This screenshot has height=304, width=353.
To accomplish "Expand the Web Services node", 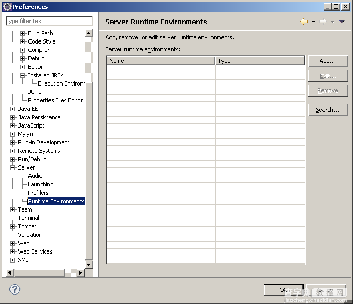I will tap(13, 251).
